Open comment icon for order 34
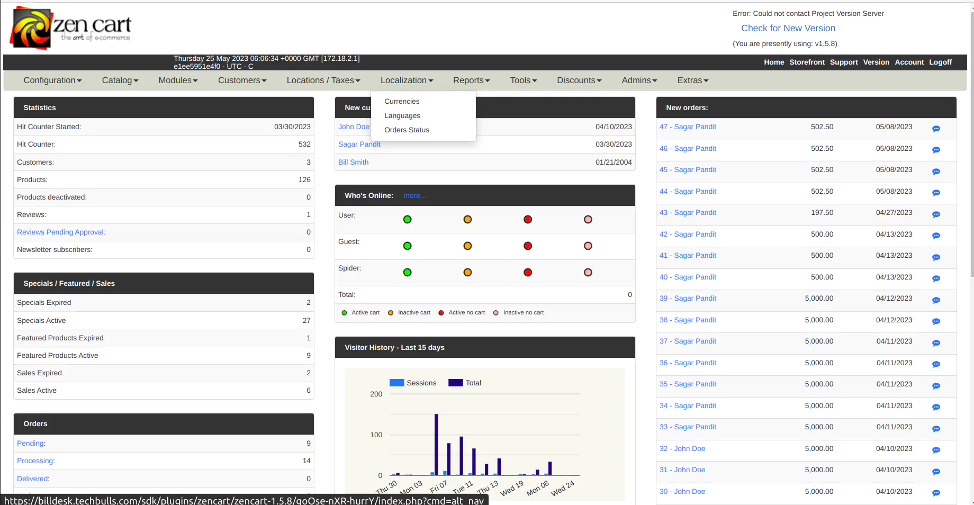 point(936,407)
